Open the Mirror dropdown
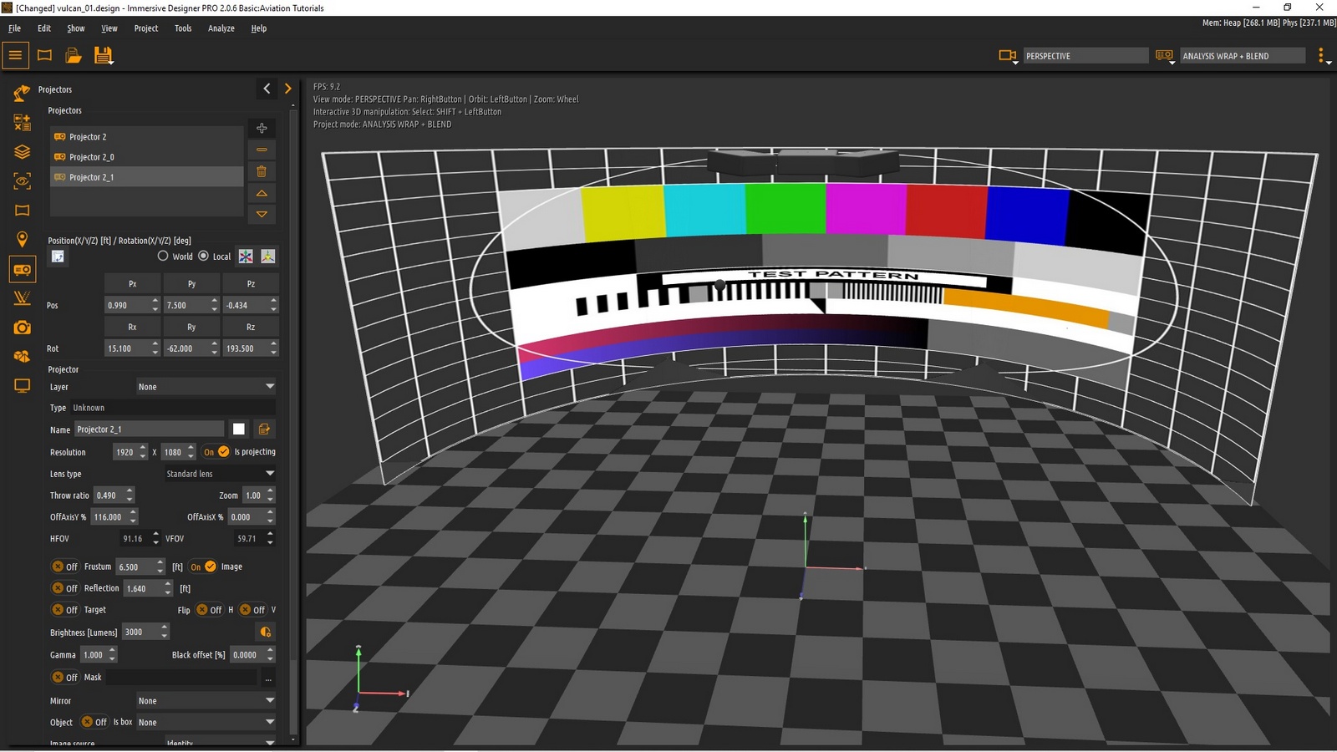Viewport: 1337px width, 752px height. coord(206,701)
